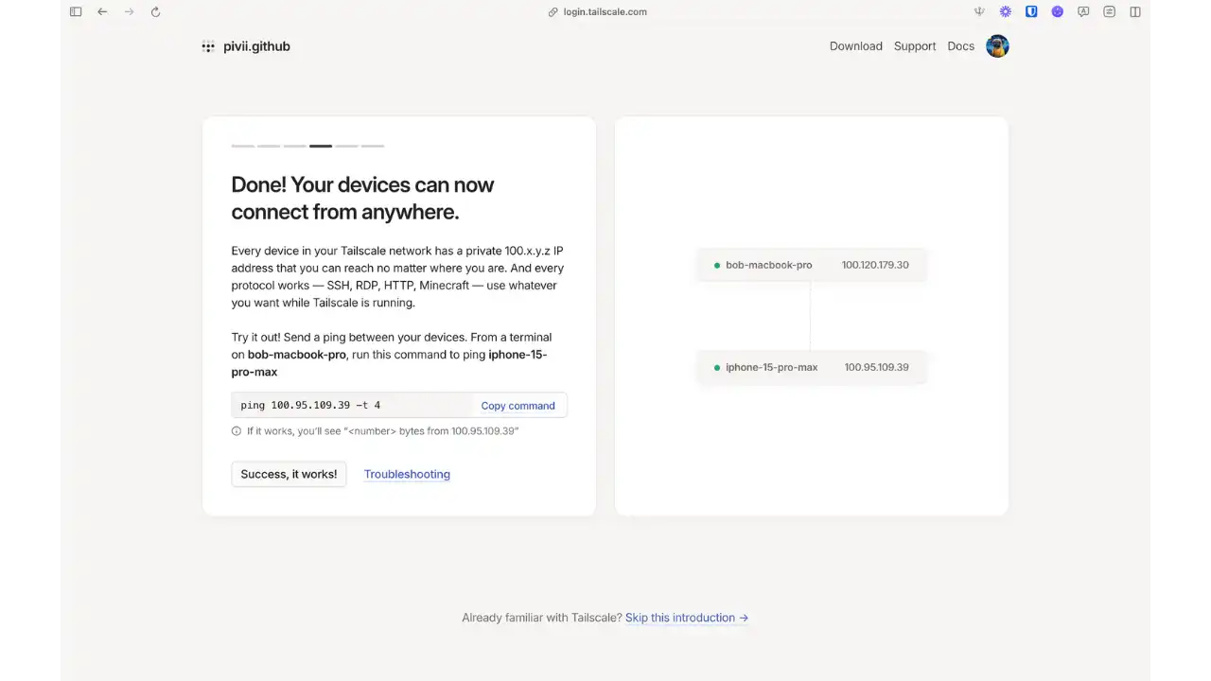Toggle the sidebar panel icon top-left

click(76, 11)
